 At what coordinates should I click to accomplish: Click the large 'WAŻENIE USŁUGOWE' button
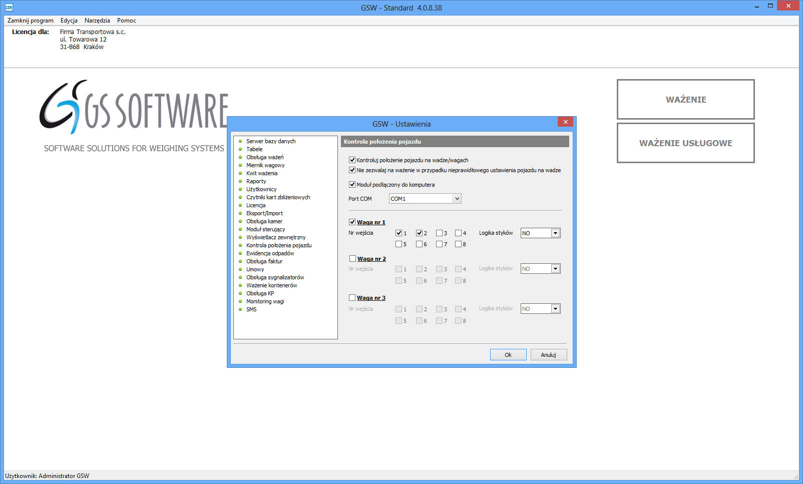(685, 143)
